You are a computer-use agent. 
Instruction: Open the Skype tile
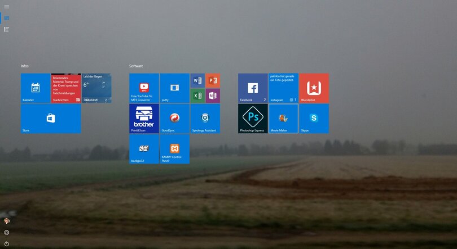click(x=314, y=119)
